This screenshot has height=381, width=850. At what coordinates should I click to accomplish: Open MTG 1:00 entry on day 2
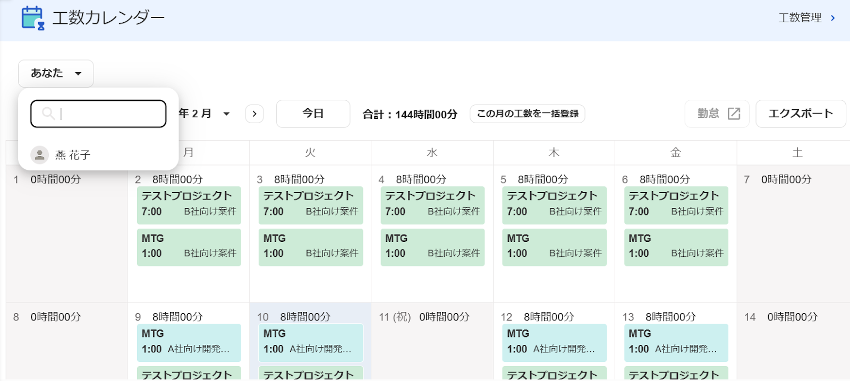click(189, 247)
